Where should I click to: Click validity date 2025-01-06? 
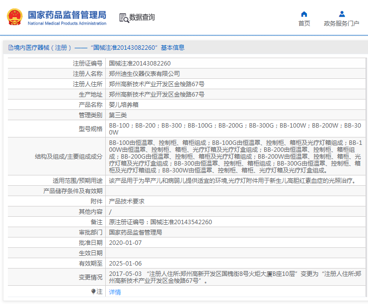coord(125,263)
